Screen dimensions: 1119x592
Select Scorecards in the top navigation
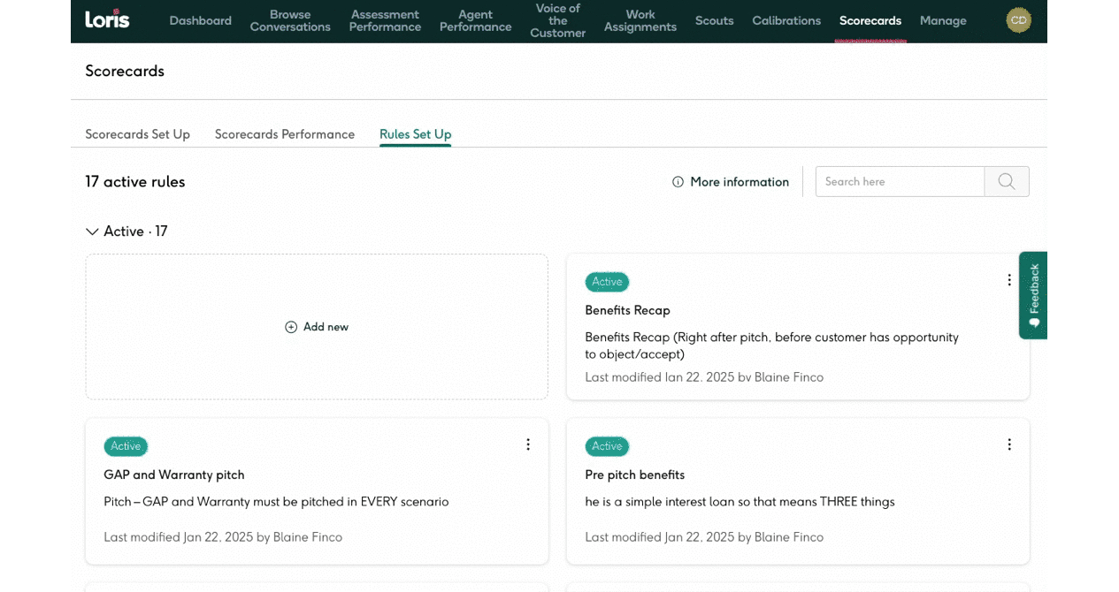click(x=870, y=20)
